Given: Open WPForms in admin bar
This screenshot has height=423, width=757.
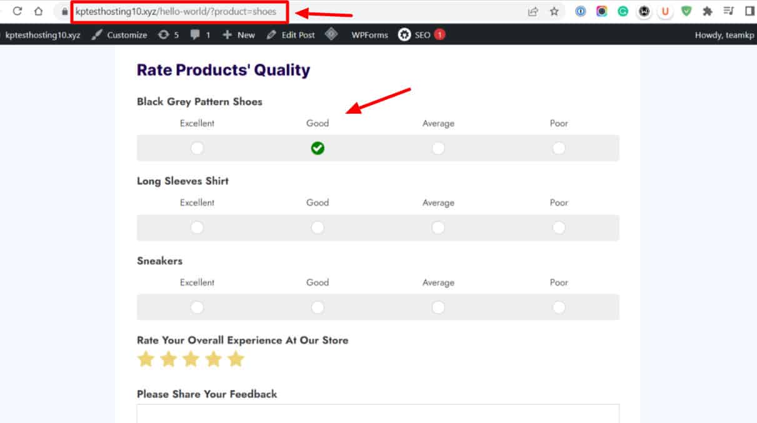Looking at the screenshot, I should (369, 35).
